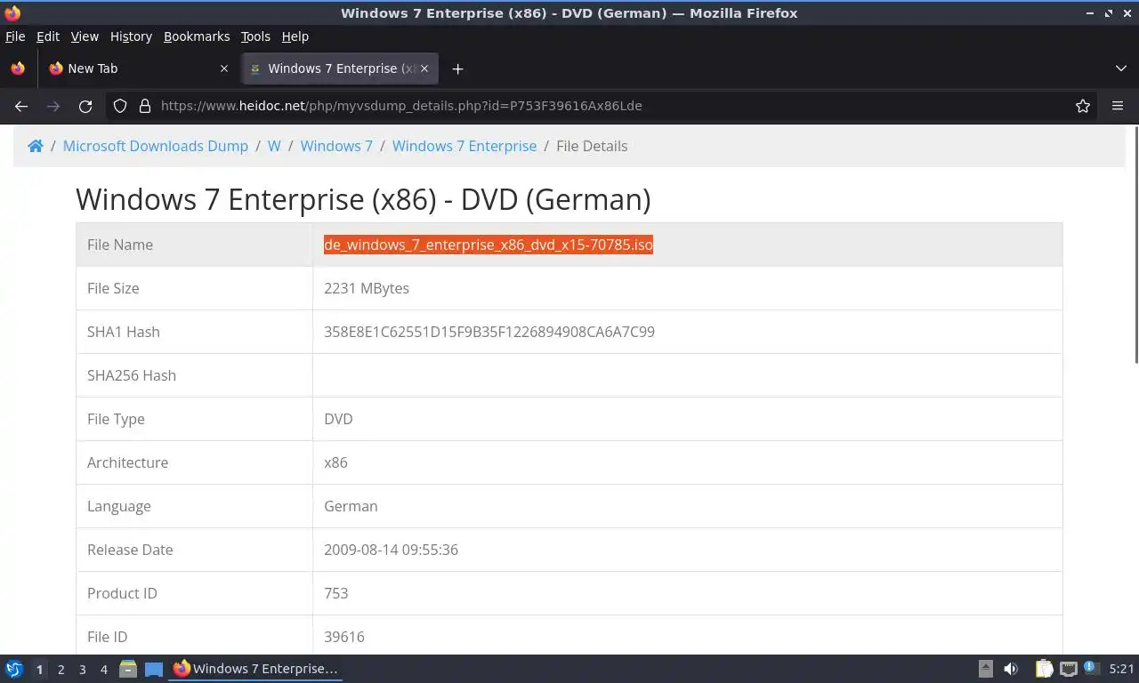This screenshot has height=683, width=1139.
Task: Open the Windows 7 Enterprise breadcrumb link
Action: 464,146
